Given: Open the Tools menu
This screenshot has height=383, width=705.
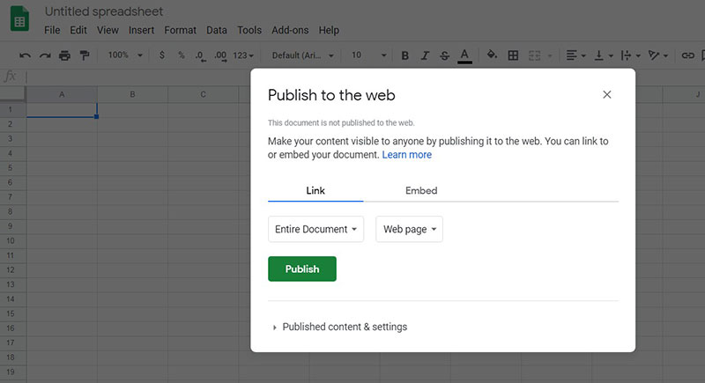Looking at the screenshot, I should [249, 30].
